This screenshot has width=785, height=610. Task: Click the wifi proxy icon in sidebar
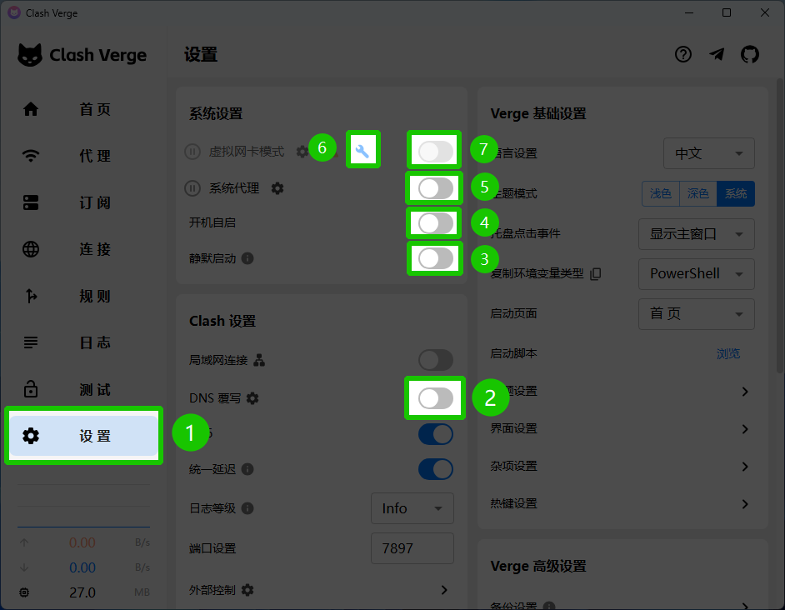31,156
